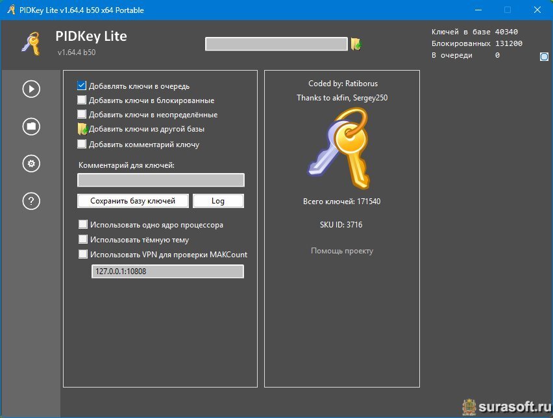Enable Использовать тёмную тему

coord(83,240)
